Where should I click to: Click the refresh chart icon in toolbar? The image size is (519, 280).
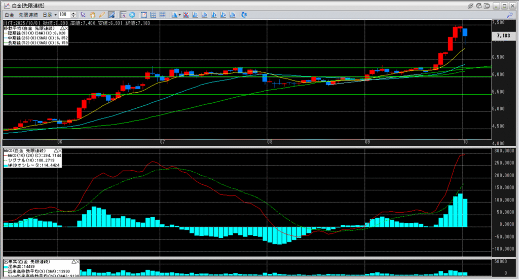pos(245,15)
